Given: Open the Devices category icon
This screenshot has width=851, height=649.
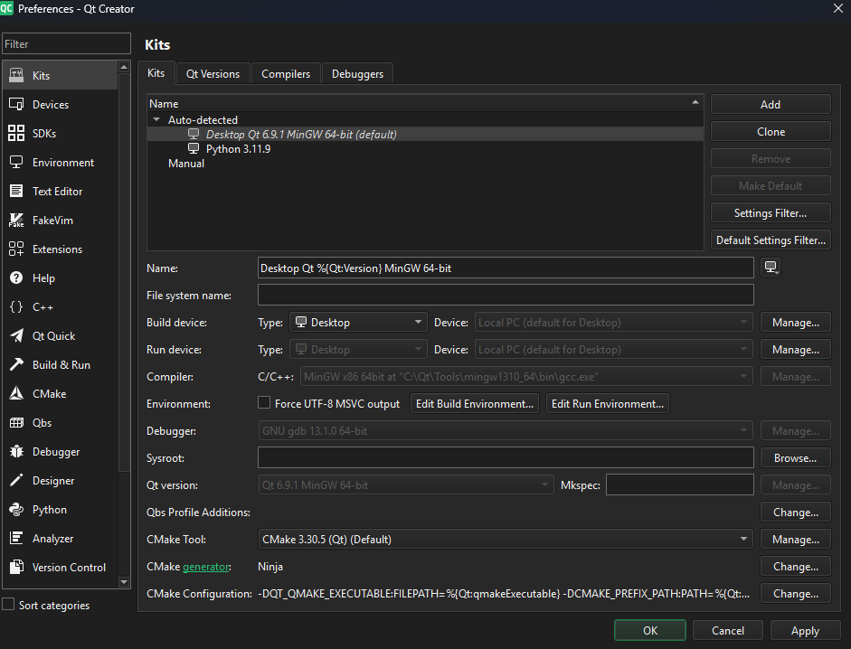Looking at the screenshot, I should coord(16,105).
